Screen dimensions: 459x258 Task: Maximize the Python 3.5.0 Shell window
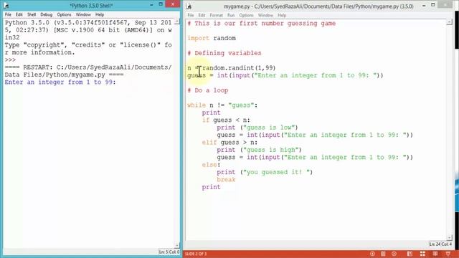161,4
